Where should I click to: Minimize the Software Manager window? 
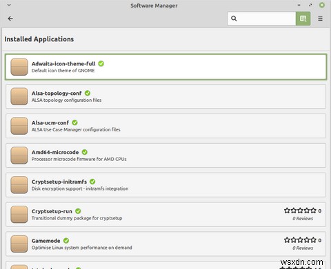(299, 5)
